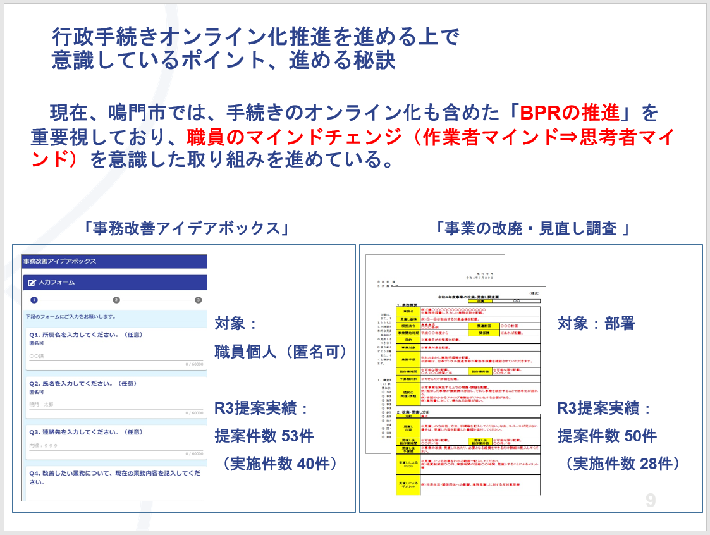Viewport: 710px width, 535px height.
Task: Click slide page number 9
Action: coord(651,501)
